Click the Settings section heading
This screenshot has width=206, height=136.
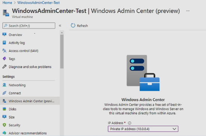click(9, 77)
